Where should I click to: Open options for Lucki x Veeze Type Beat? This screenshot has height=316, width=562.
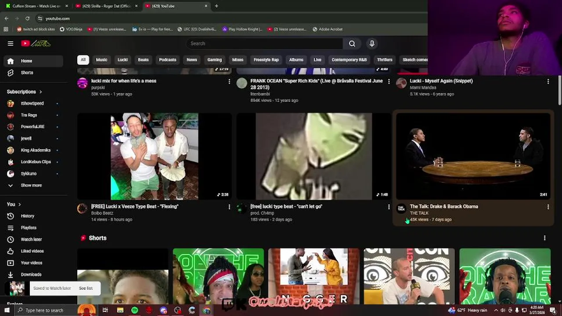pyautogui.click(x=229, y=207)
